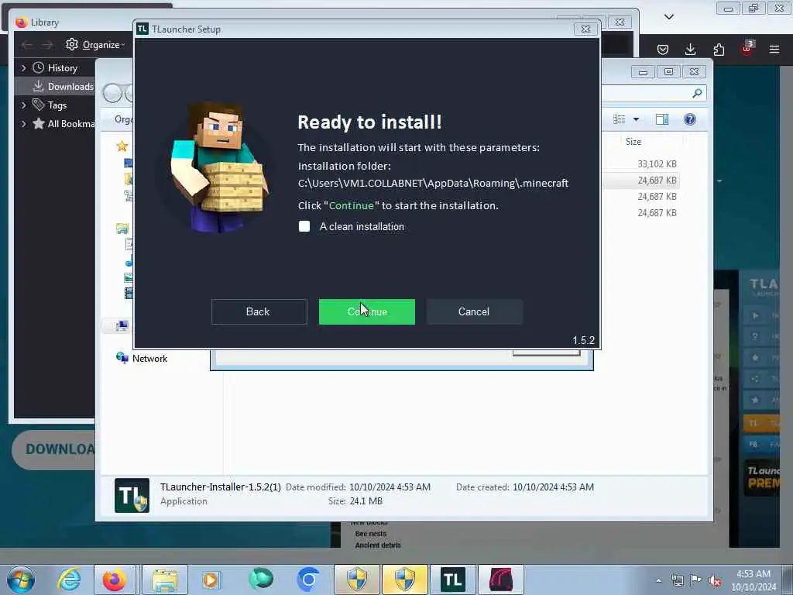Screen dimensions: 793x595
Task: Switch to TLauncher TL taskbar icon
Action: (452, 580)
